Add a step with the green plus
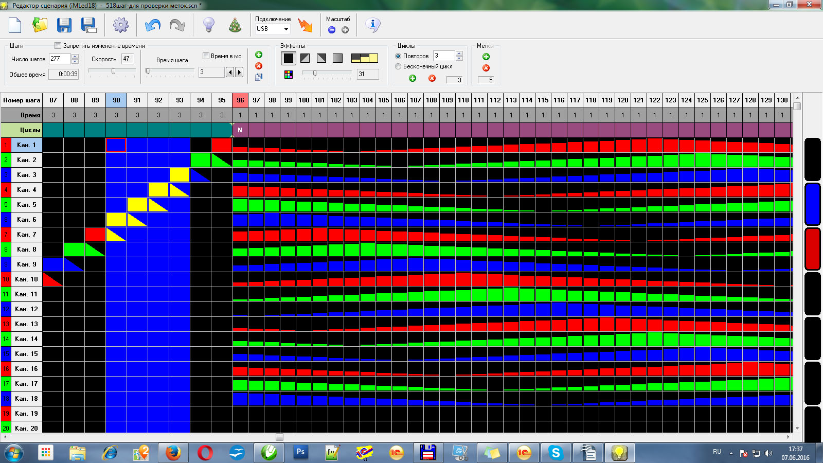 [x=259, y=55]
